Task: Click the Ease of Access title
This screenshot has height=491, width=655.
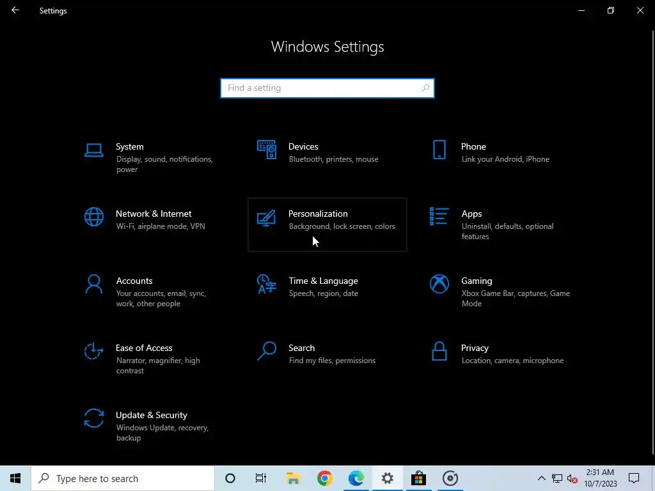Action: coord(144,348)
